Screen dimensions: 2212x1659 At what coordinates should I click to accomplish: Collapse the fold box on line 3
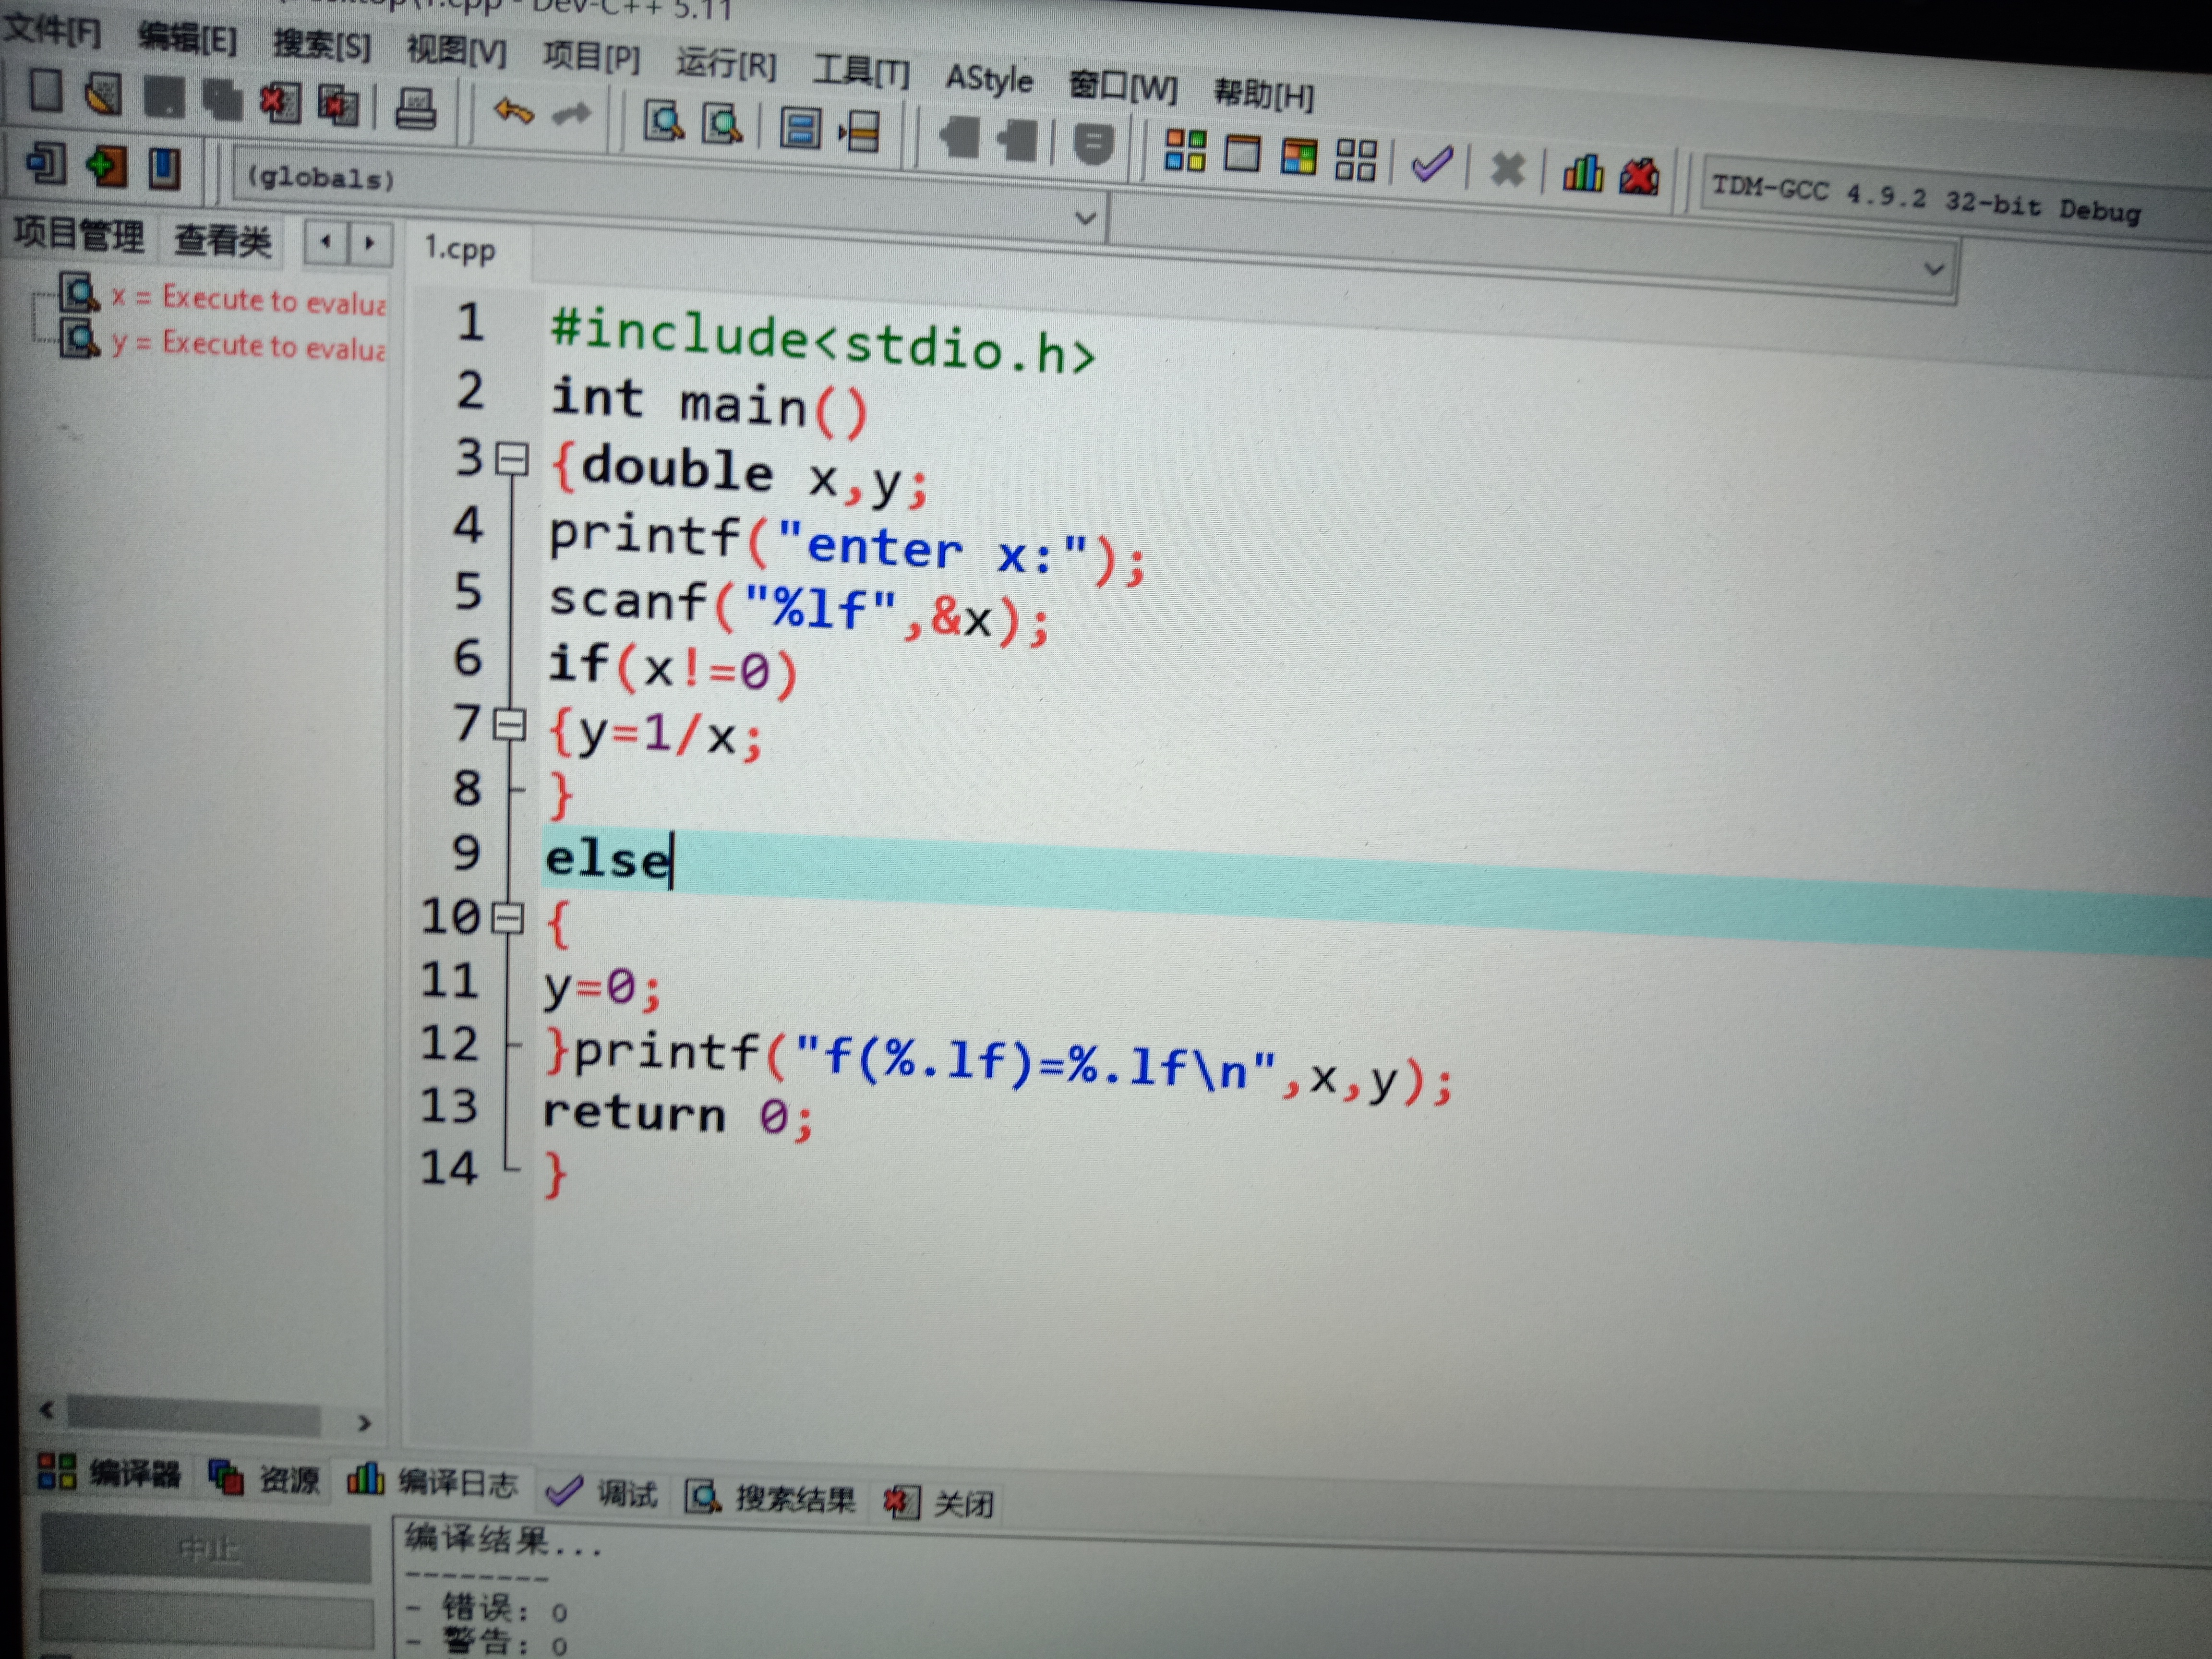[x=513, y=460]
